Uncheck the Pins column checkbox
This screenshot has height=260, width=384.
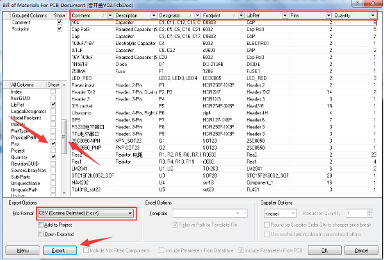53,144
